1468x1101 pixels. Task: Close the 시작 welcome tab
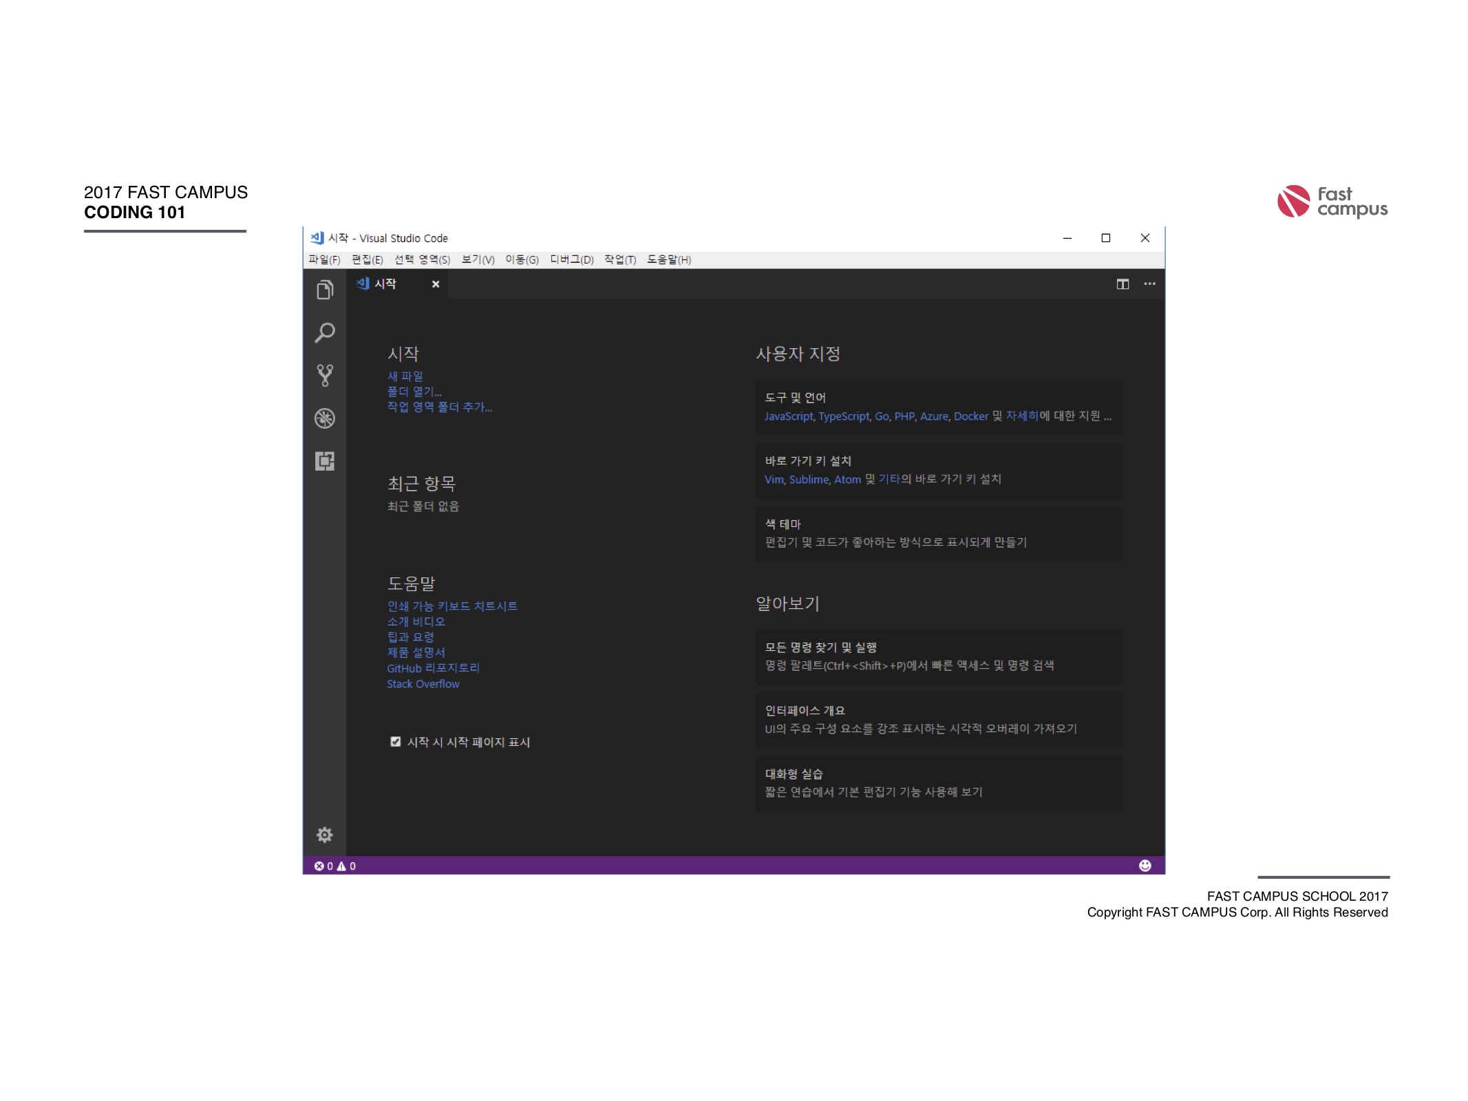pyautogui.click(x=436, y=284)
